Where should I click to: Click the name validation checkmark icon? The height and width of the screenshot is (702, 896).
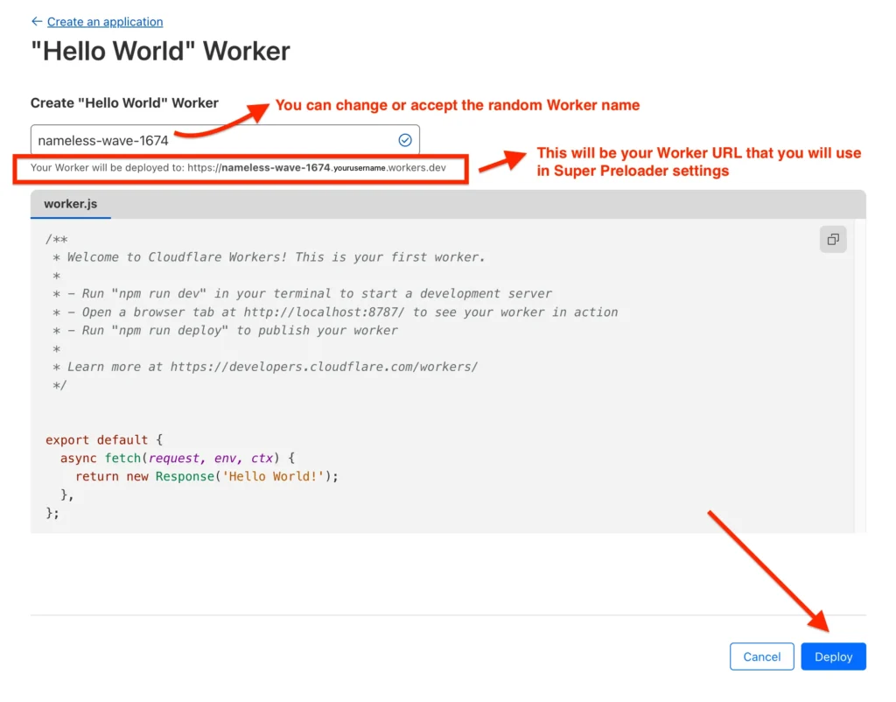404,140
